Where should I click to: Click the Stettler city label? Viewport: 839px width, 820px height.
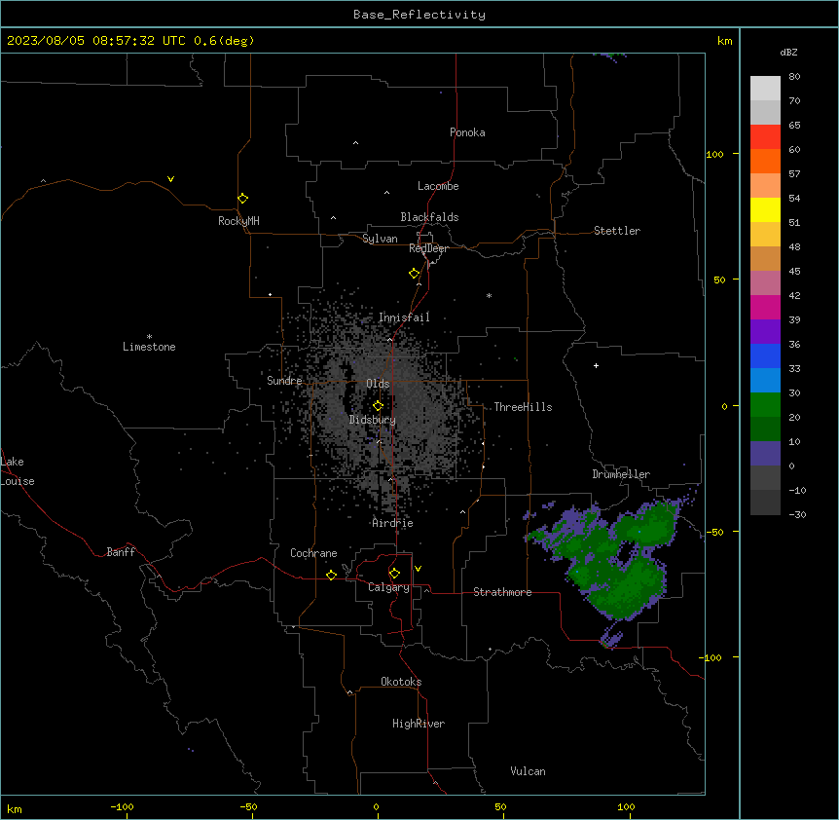[x=617, y=231]
